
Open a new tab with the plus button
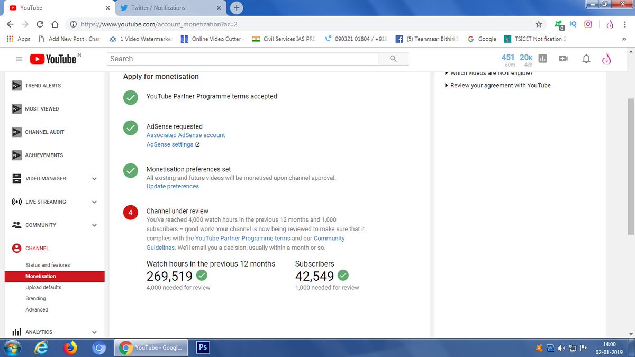click(x=237, y=8)
